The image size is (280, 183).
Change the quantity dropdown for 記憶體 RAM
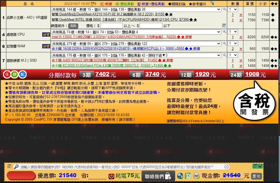(232, 43)
